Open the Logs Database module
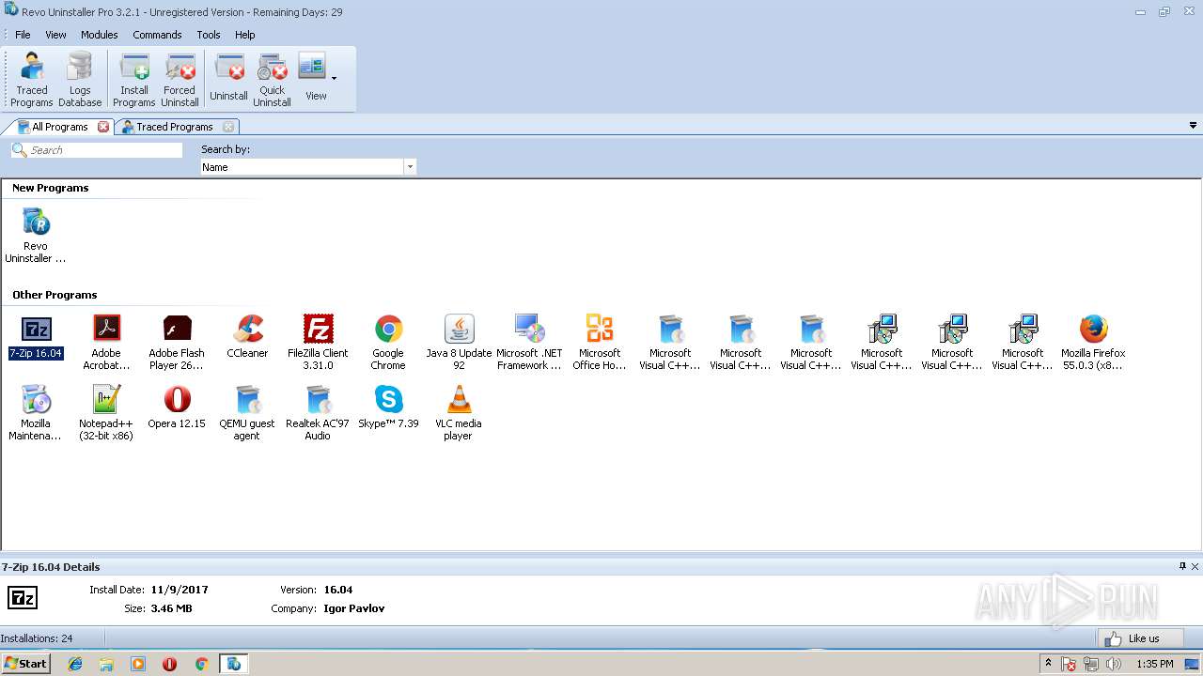The image size is (1203, 676). point(80,81)
